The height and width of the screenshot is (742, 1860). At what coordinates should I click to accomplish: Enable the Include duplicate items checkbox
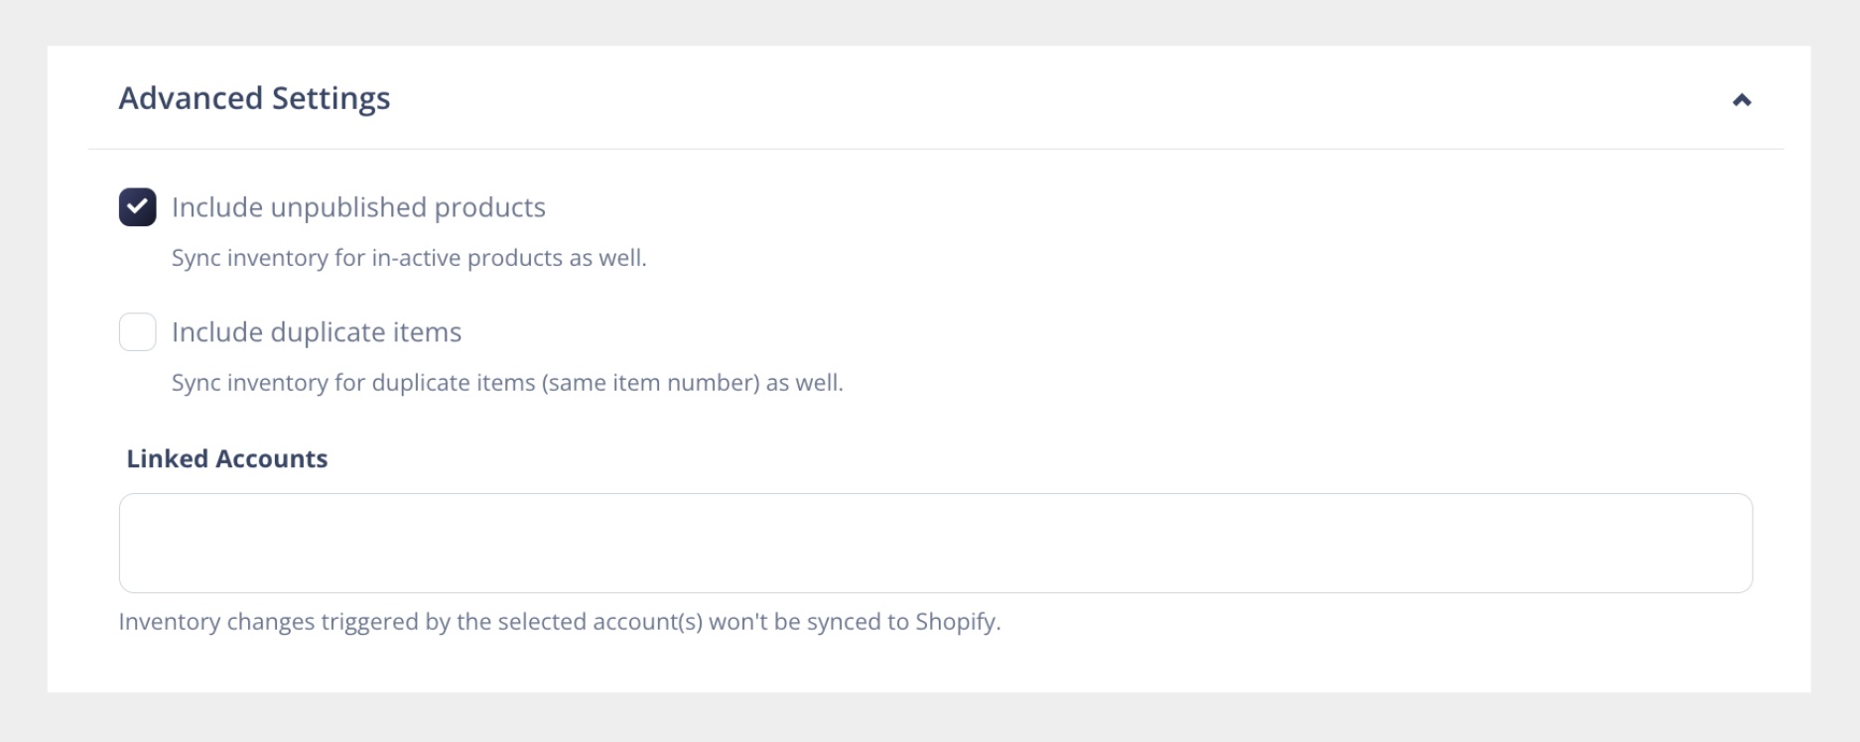coord(138,332)
